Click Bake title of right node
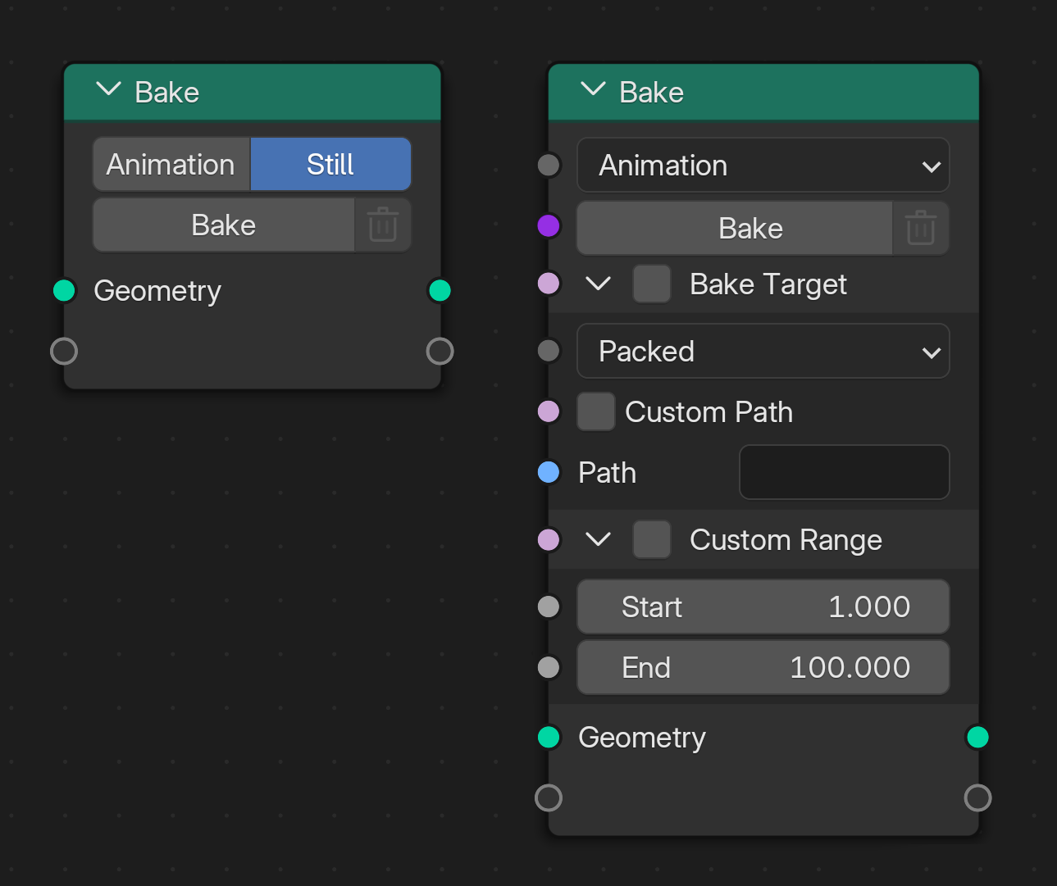Image resolution: width=1057 pixels, height=886 pixels. [x=652, y=93]
